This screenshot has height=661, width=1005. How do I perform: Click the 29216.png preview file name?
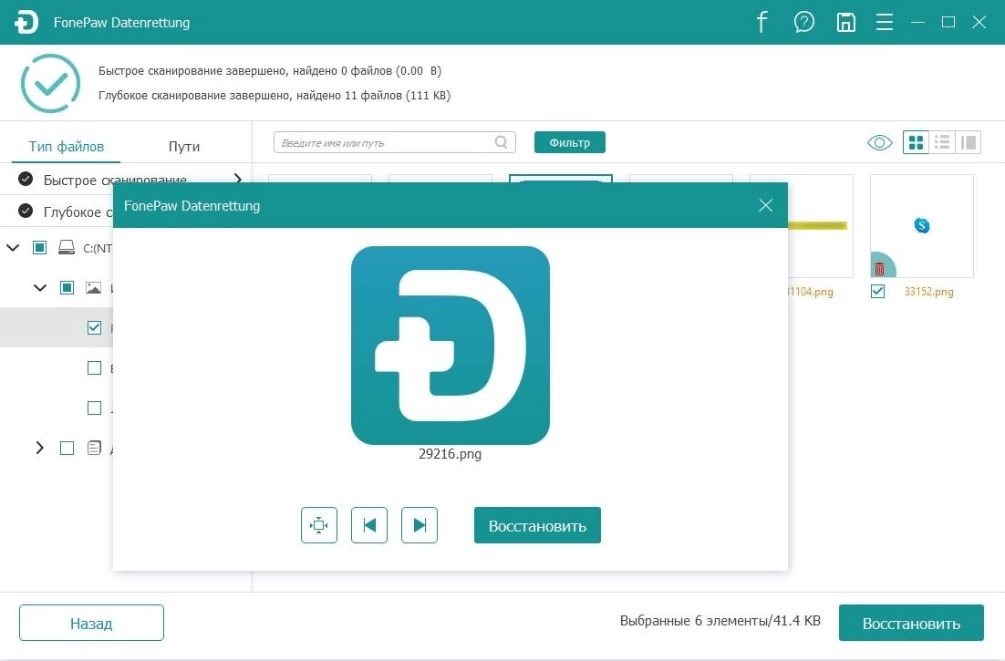450,453
